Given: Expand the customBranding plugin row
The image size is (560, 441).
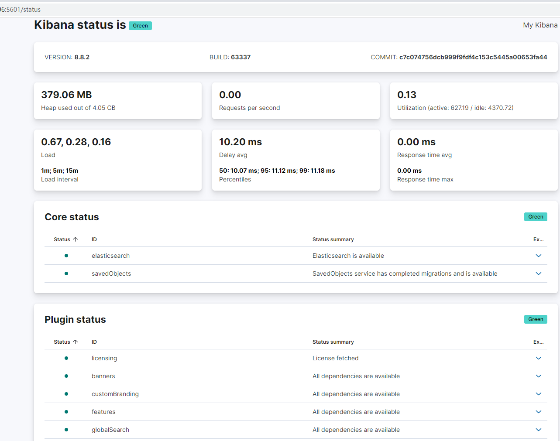Looking at the screenshot, I should click(538, 394).
